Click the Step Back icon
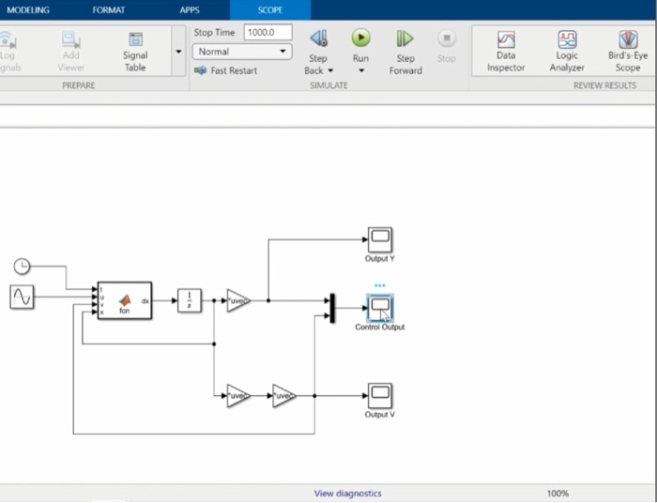The image size is (657, 503). [318, 39]
